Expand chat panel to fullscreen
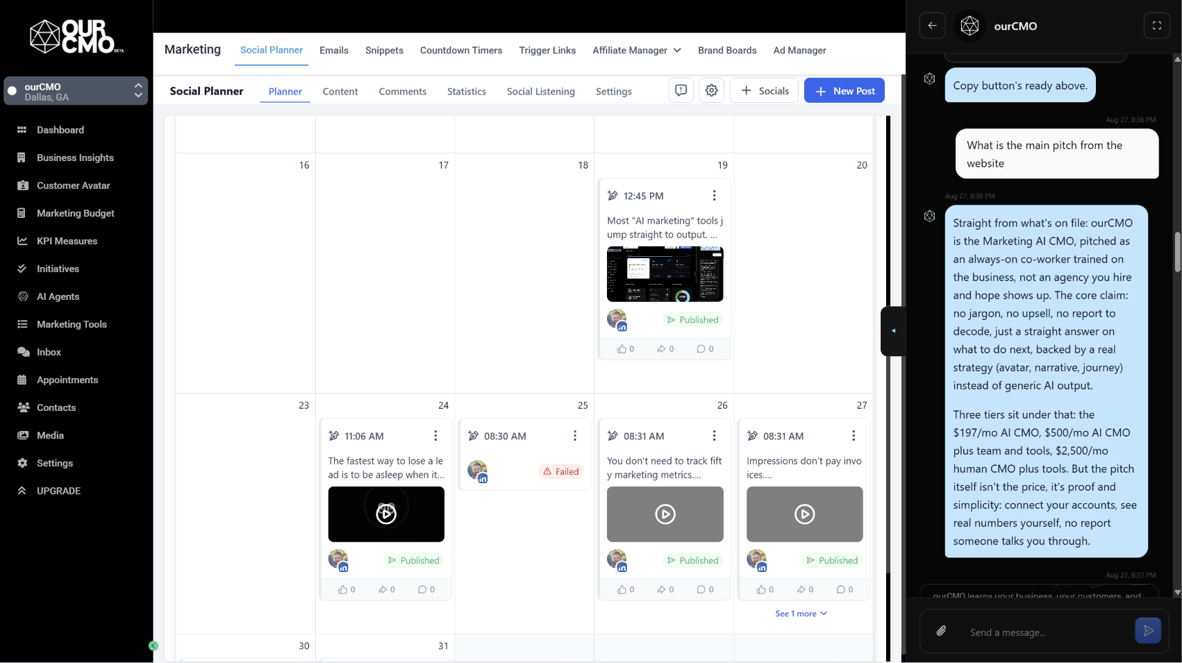 1157,26
